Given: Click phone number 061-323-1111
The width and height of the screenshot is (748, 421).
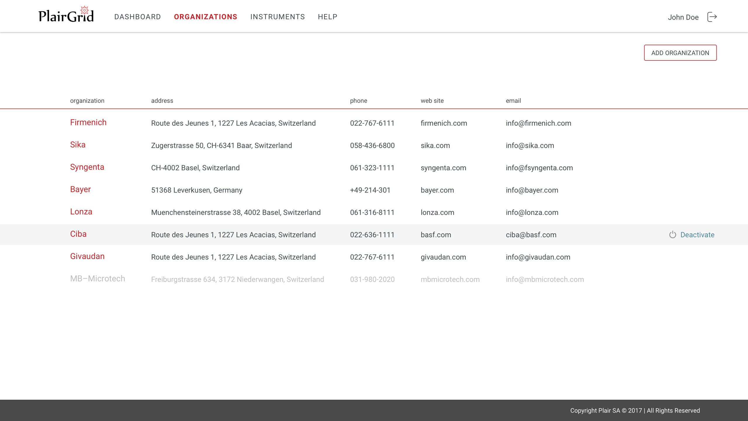Looking at the screenshot, I should 372,168.
